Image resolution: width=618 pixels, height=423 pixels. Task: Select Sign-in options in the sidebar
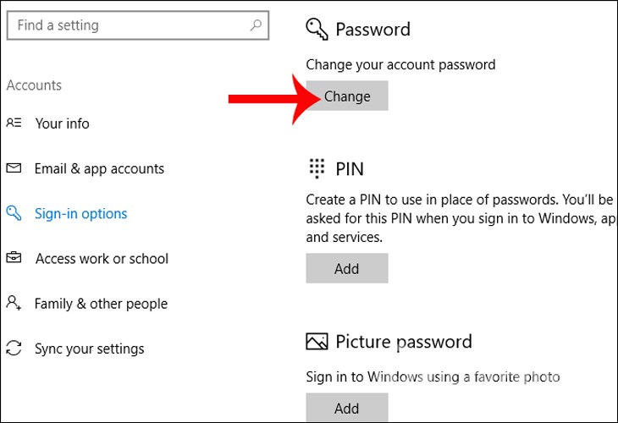click(x=80, y=213)
